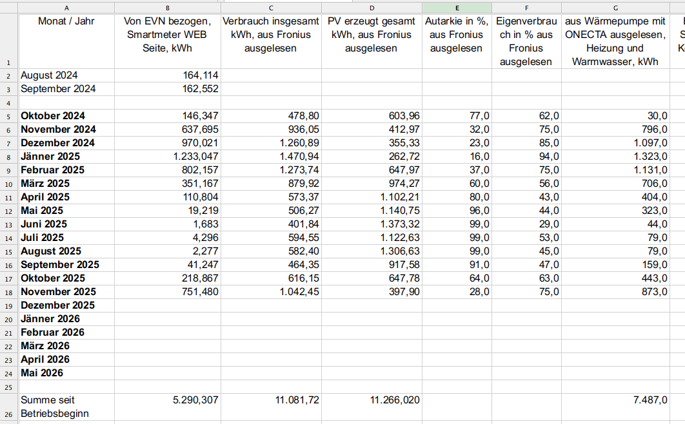This screenshot has height=424, width=685.
Task: Click the 'Summe seit Betriebsbeginn' cell
Action: click(x=66, y=407)
